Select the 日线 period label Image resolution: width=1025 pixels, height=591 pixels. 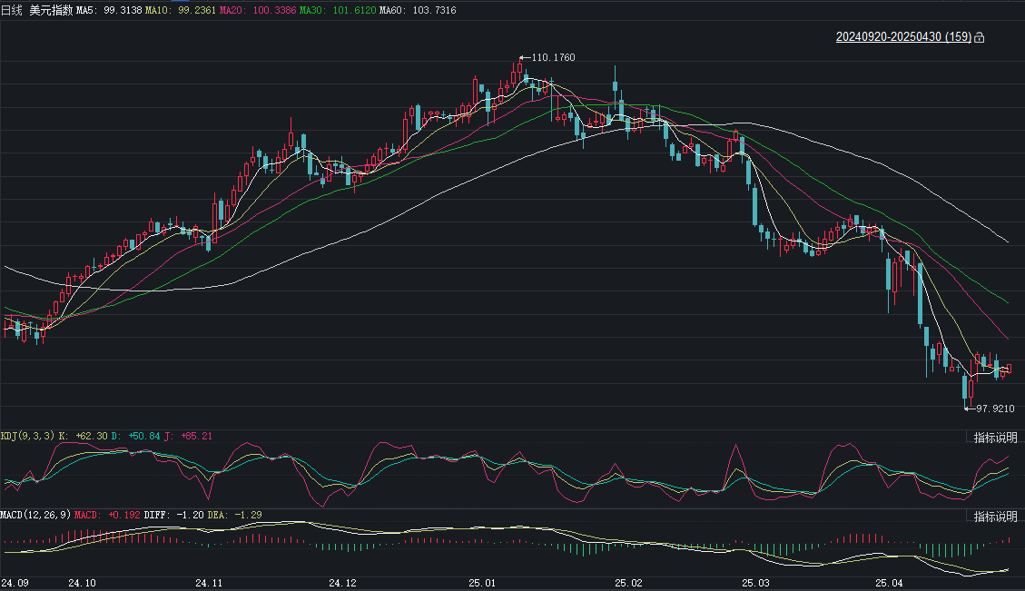(11, 10)
